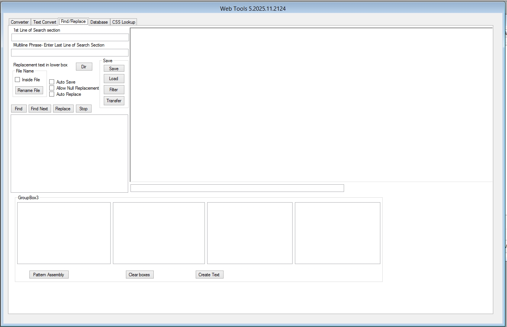Toggle the Auto Save checkbox
The width and height of the screenshot is (507, 327).
tap(52, 82)
